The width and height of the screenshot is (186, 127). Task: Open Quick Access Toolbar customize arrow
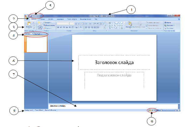click(x=41, y=16)
